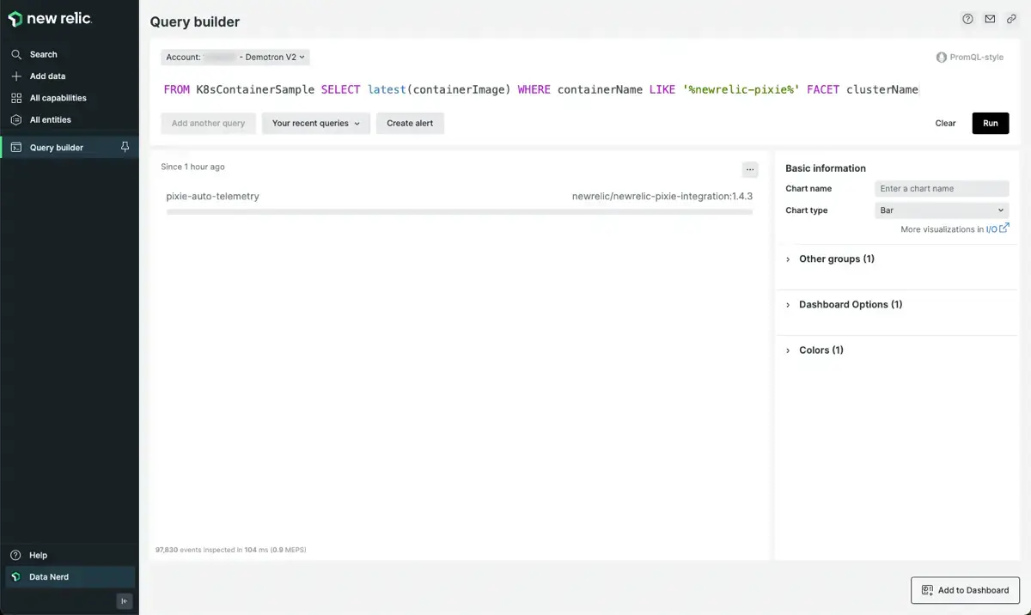The height and width of the screenshot is (615, 1031).
Task: Copy permalink using the link icon
Action: (x=1012, y=19)
